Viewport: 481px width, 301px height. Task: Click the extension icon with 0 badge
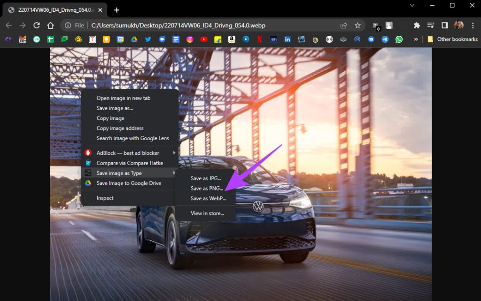(x=376, y=26)
